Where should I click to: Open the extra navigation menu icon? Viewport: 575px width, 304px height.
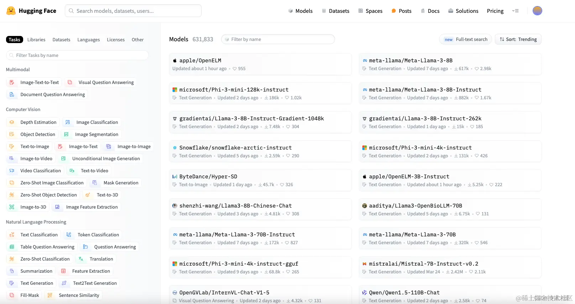pyautogui.click(x=515, y=11)
